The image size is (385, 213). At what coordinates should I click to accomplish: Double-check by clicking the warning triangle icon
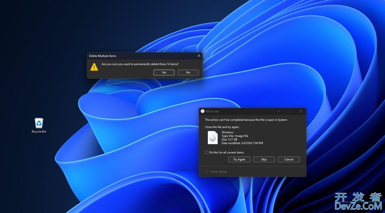tap(94, 67)
